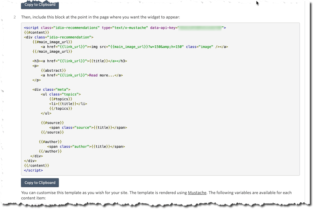Click the span class source line
Screen dimensions: 313x209
click(88, 127)
